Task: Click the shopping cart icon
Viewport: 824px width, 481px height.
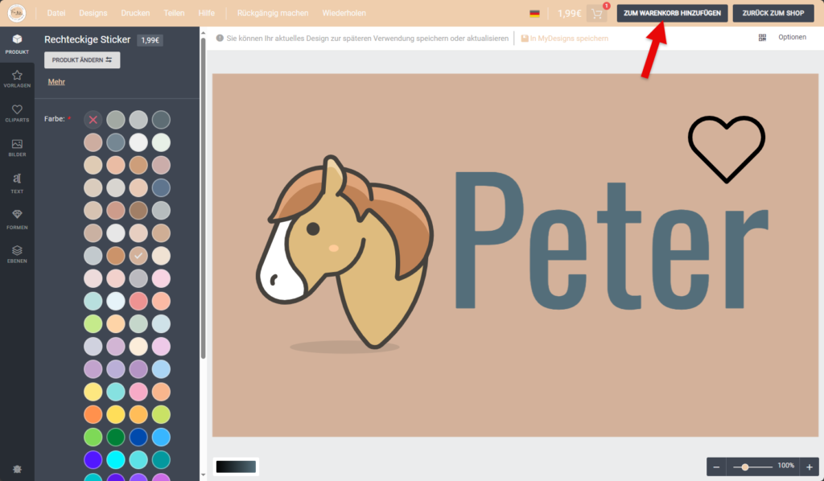Action: tap(597, 14)
